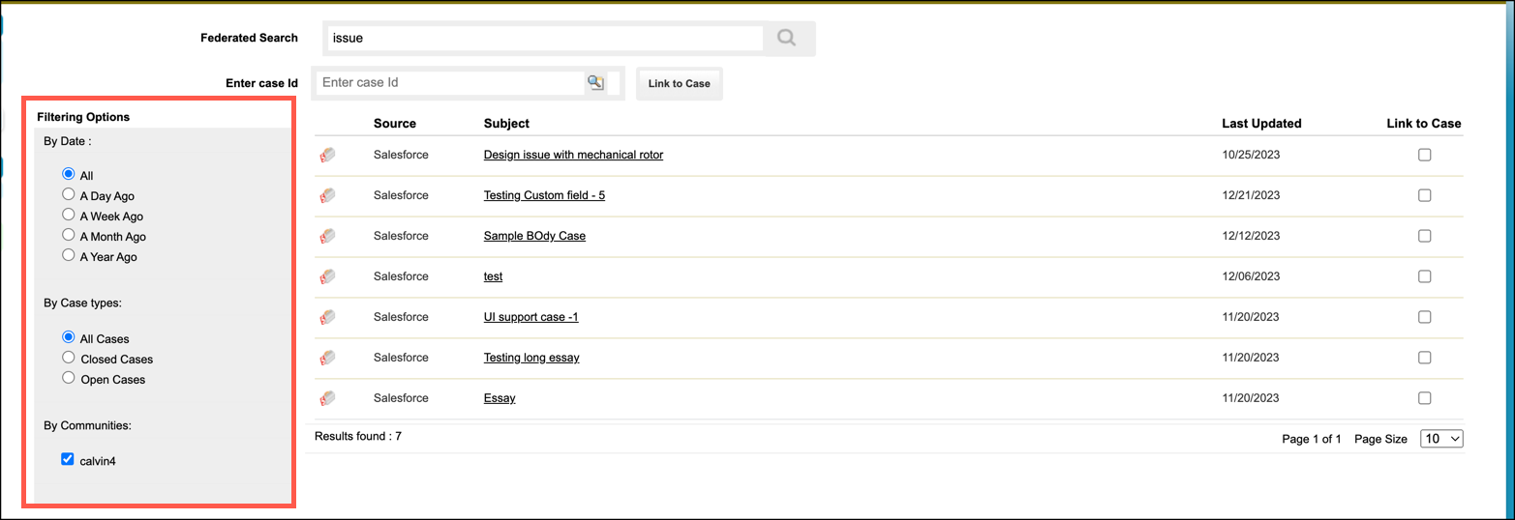The image size is (1515, 520).
Task: Open Sample BOdy Case link
Action: [534, 236]
